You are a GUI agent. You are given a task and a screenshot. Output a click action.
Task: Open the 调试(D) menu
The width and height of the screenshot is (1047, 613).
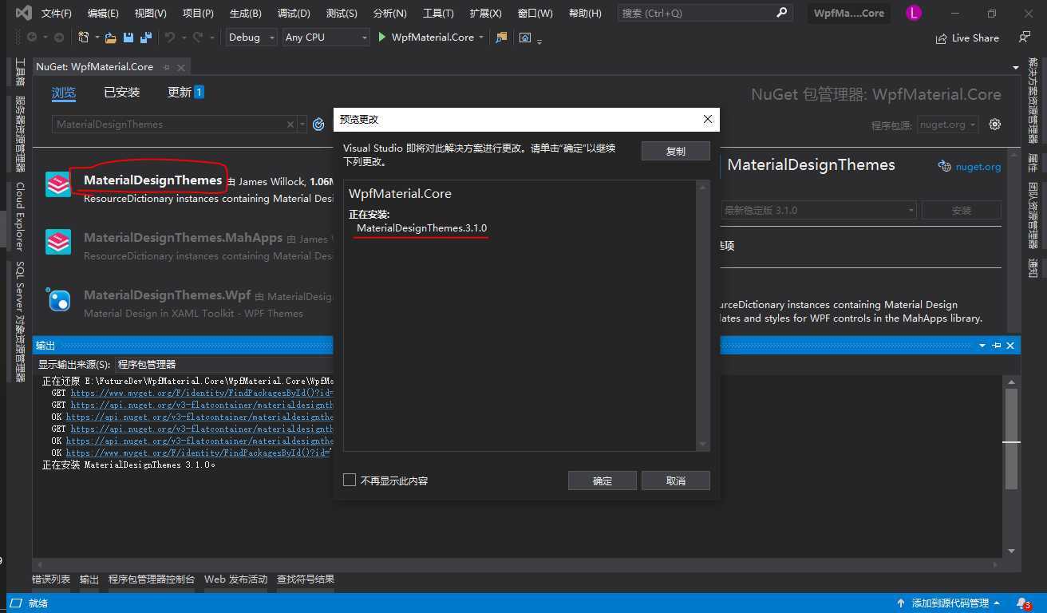[x=294, y=13]
